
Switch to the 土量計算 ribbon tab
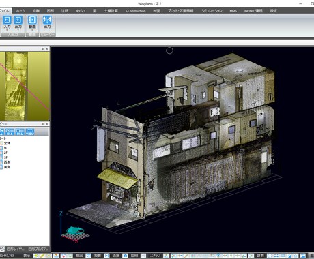point(111,11)
